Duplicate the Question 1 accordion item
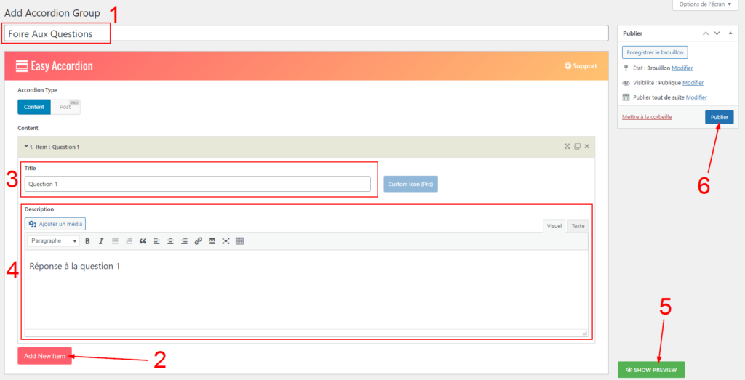This screenshot has width=745, height=380. (x=577, y=146)
